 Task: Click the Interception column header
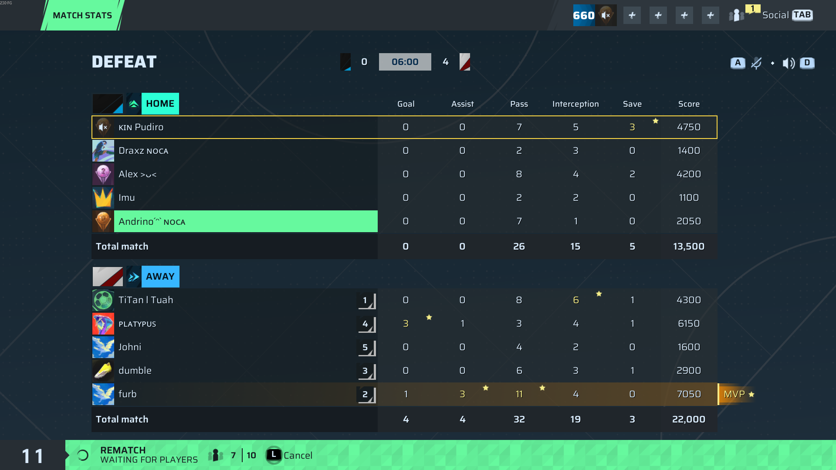click(x=575, y=104)
